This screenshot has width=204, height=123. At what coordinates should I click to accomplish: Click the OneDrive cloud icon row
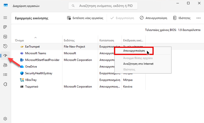[x=31, y=67]
